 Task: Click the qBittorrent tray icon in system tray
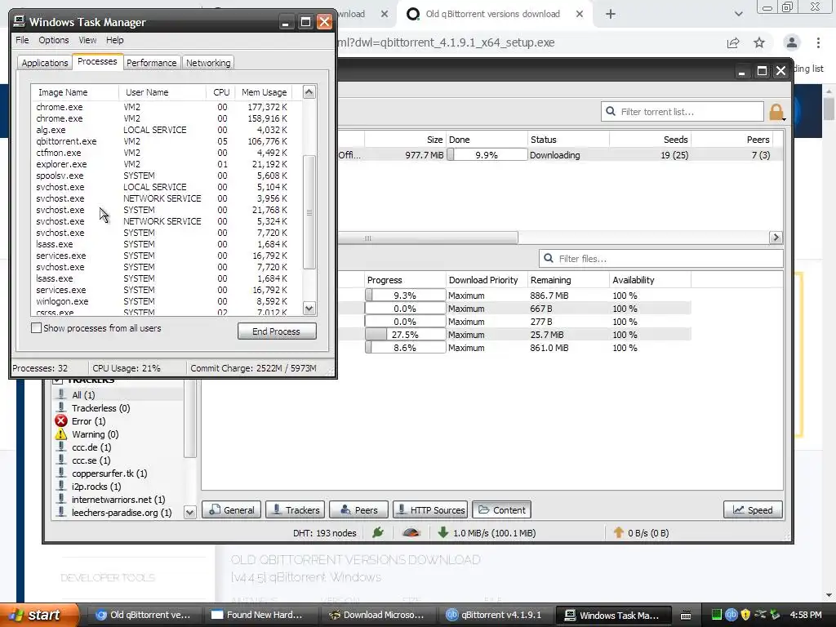pyautogui.click(x=731, y=615)
